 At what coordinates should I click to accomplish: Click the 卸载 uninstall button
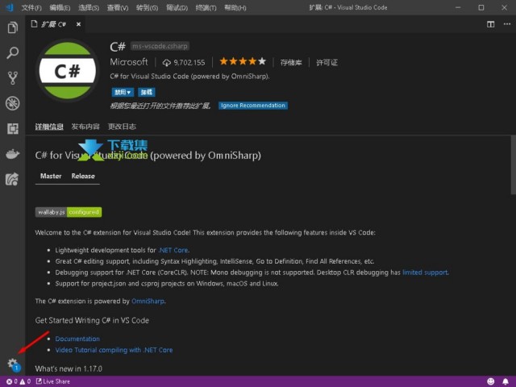[147, 92]
